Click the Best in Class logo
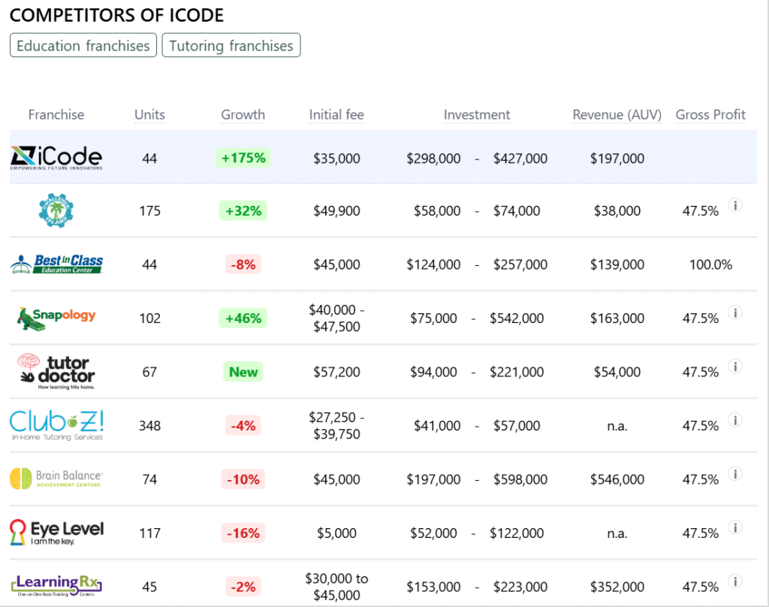 coord(56,264)
